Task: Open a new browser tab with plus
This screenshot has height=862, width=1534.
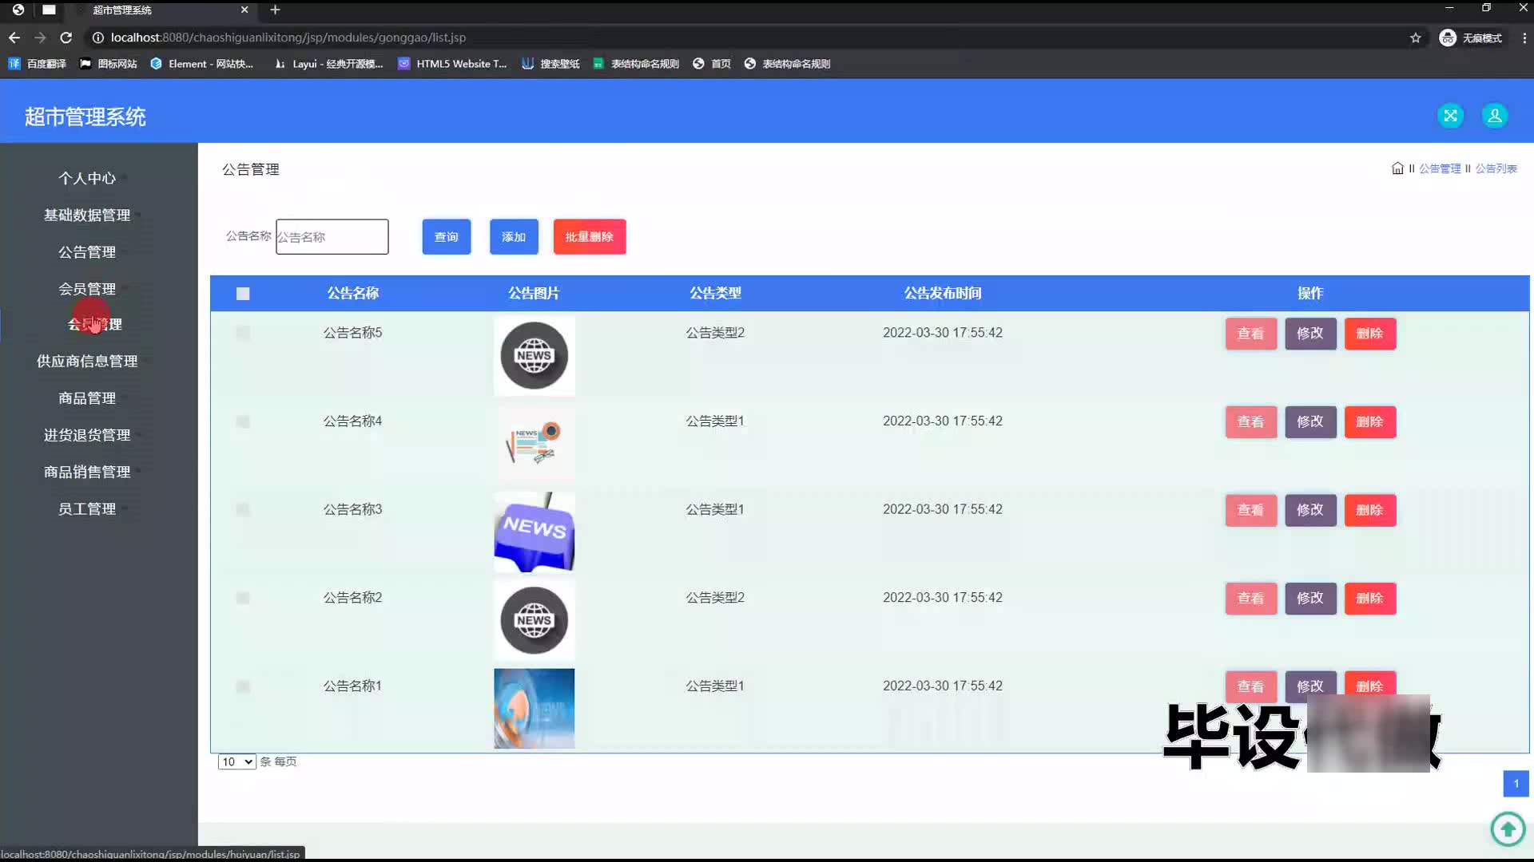Action: (275, 10)
